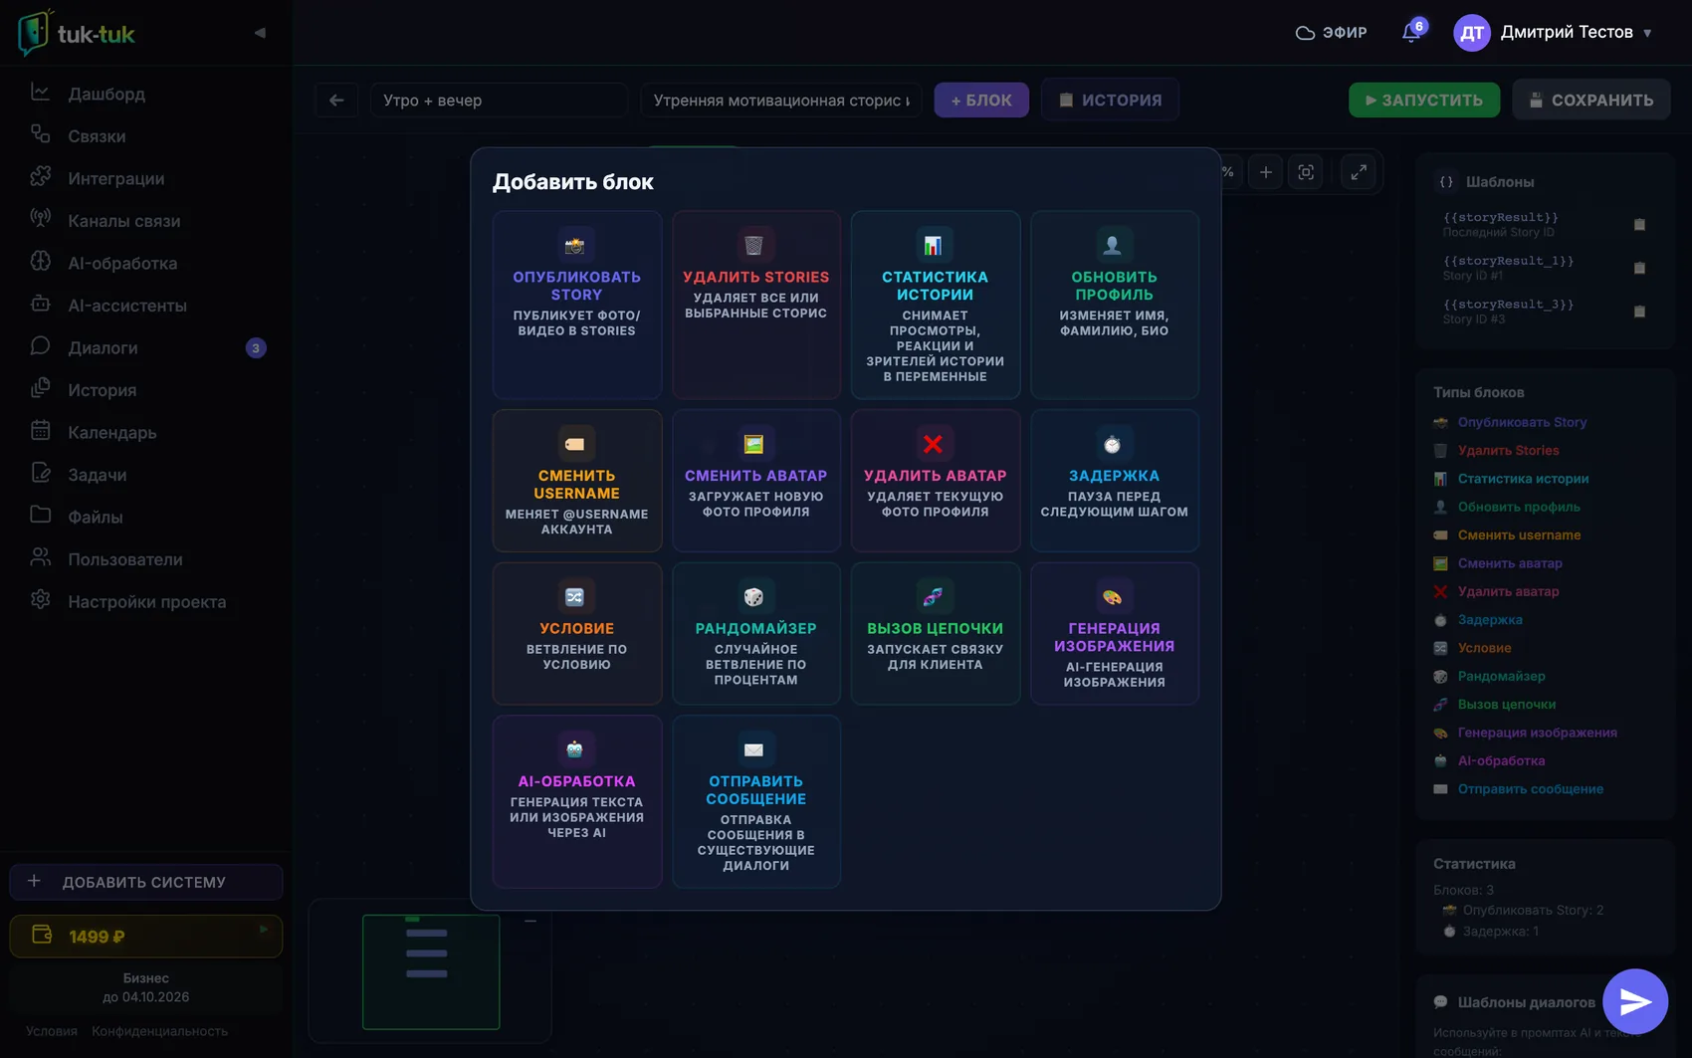Click the Рандомайзер dice icon
This screenshot has width=1692, height=1058.
[x=753, y=597]
